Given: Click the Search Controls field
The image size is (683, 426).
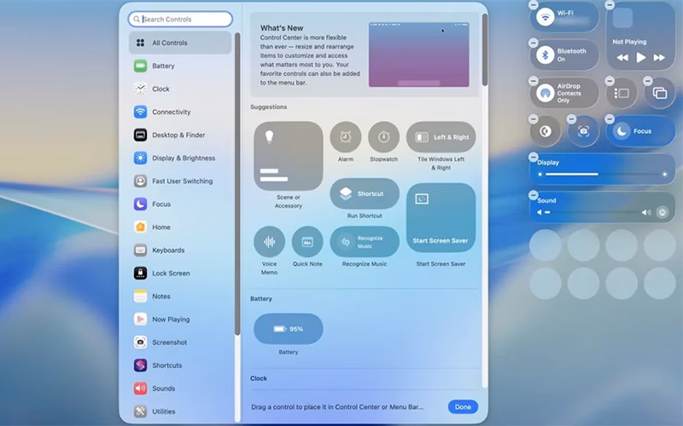Looking at the screenshot, I should [x=181, y=19].
